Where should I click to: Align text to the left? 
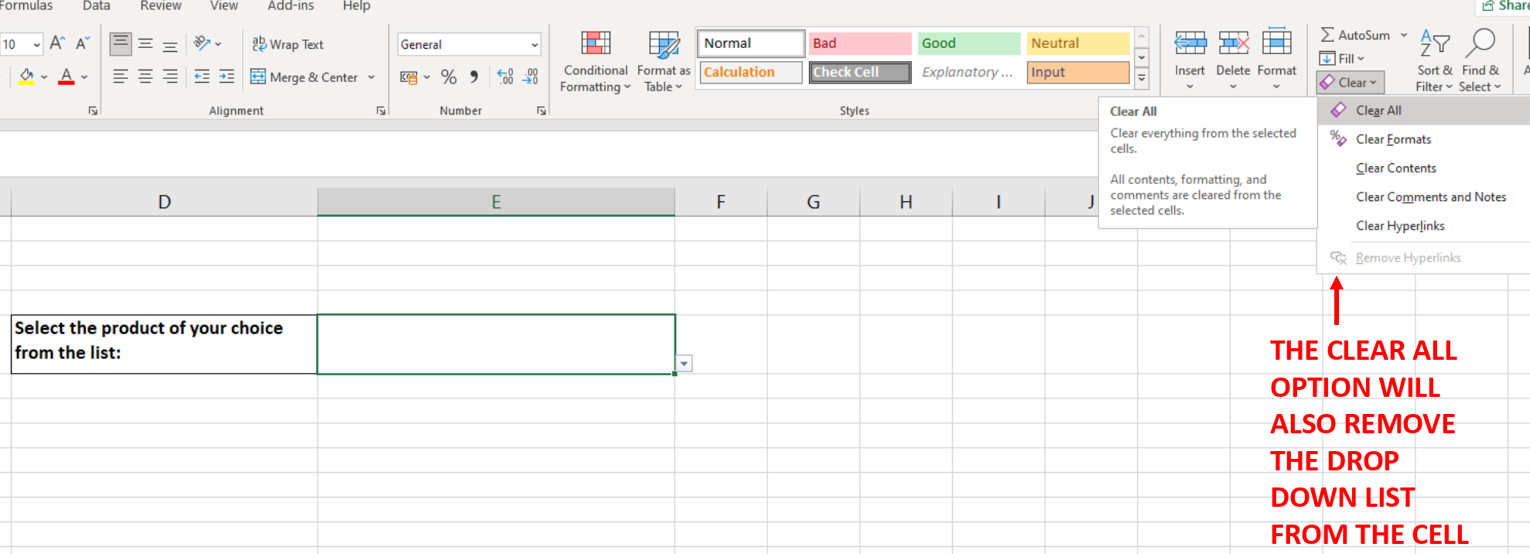[x=121, y=77]
